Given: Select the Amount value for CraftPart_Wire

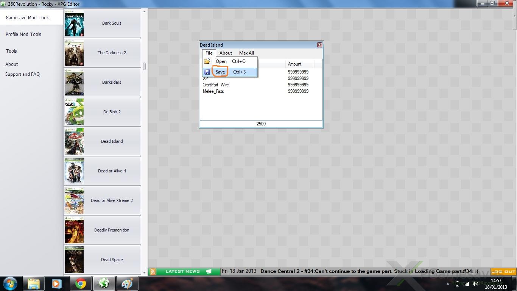Looking at the screenshot, I should tap(298, 85).
